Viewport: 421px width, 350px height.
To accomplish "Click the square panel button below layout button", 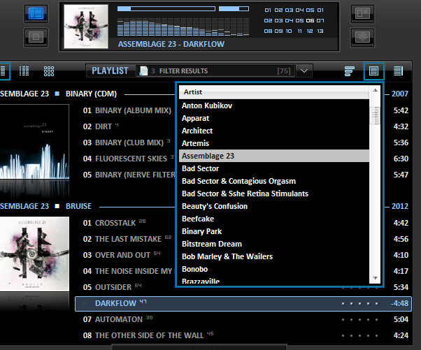I will [x=36, y=36].
